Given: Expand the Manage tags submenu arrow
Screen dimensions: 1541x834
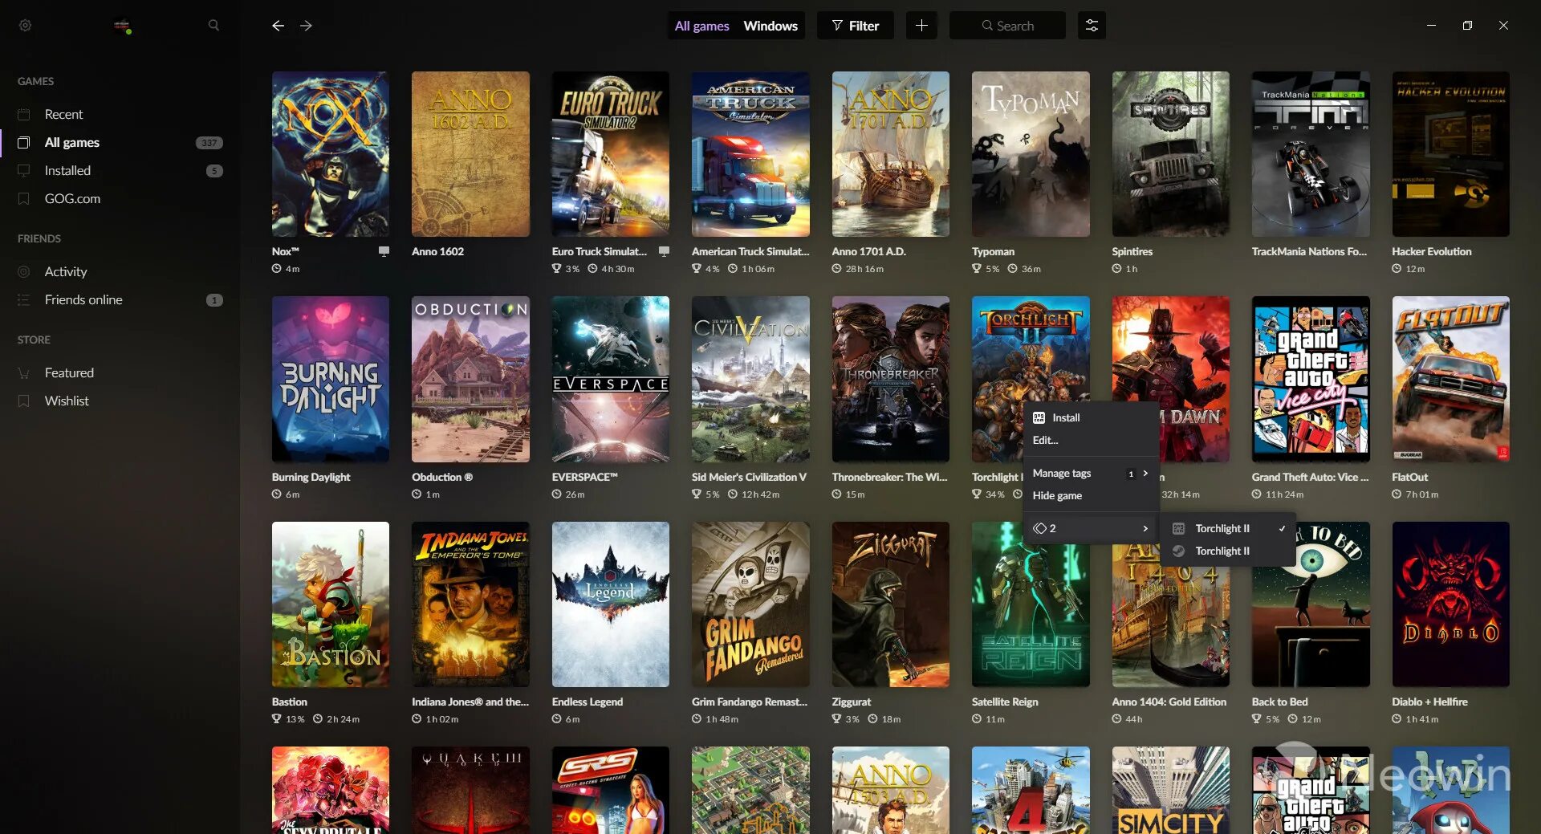Looking at the screenshot, I should click(1145, 473).
